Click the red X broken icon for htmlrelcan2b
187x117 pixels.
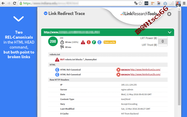[118, 75]
